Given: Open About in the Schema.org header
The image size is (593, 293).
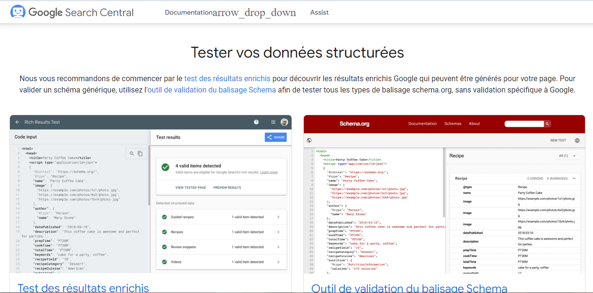Looking at the screenshot, I should click(x=474, y=124).
